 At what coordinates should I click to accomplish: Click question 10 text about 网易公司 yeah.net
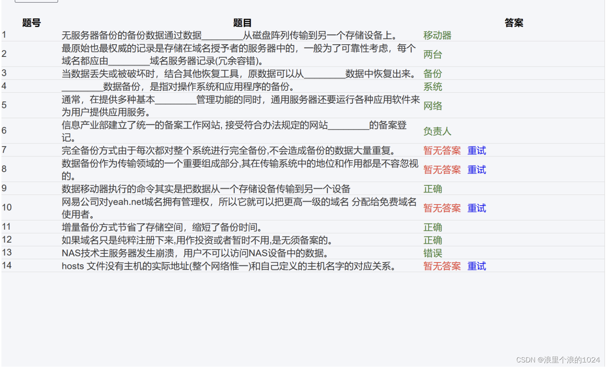point(239,208)
